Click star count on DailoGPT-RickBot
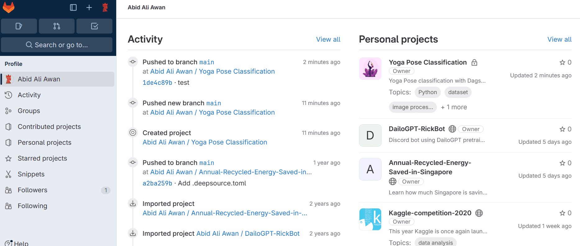This screenshot has height=246, width=580. pyautogui.click(x=565, y=129)
